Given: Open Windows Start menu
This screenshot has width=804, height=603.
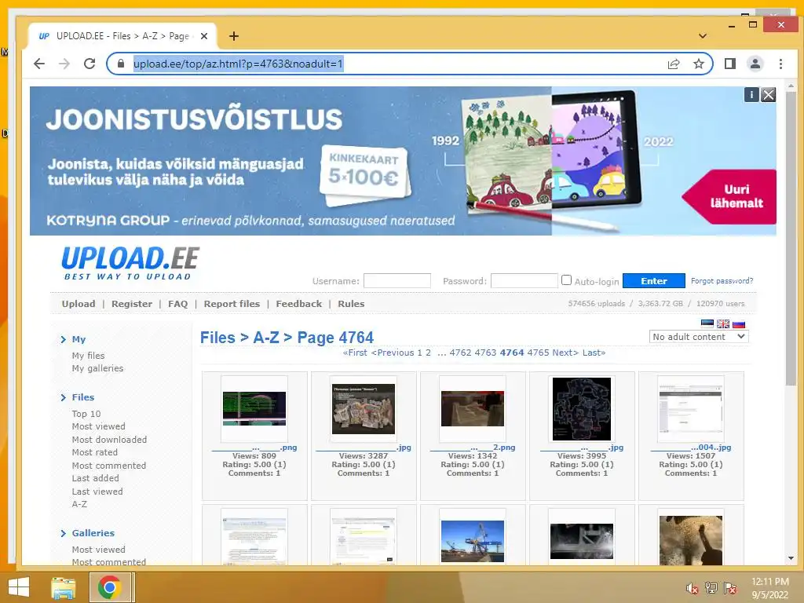Looking at the screenshot, I should [19, 587].
